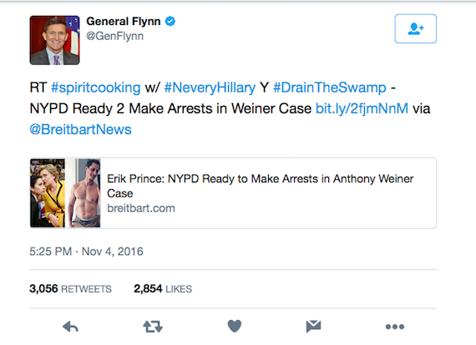Click the breitbart.com domain in the card
The image size is (476, 345).
(141, 208)
